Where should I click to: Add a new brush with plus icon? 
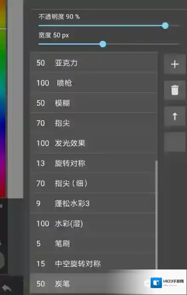(x=175, y=64)
